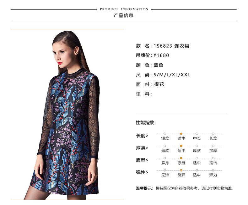Select the 厚款 thickness radio dot

[197, 146]
